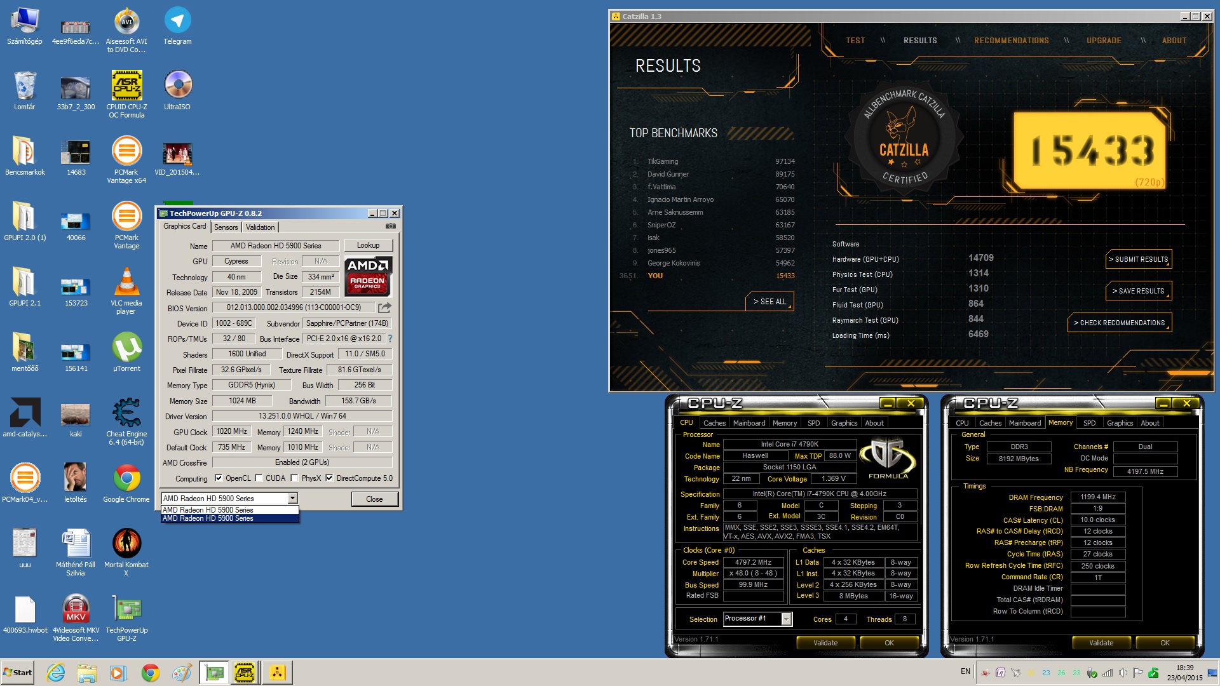Image resolution: width=1220 pixels, height=686 pixels.
Task: Click the BIOS version share icon in GPU-Z
Action: [384, 307]
